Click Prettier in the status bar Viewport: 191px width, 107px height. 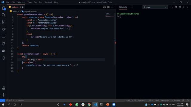(x=176, y=100)
